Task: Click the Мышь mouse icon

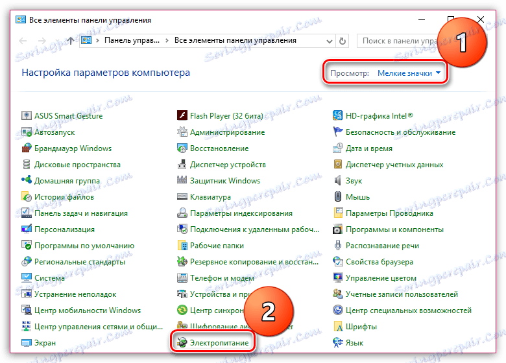Action: click(x=337, y=196)
